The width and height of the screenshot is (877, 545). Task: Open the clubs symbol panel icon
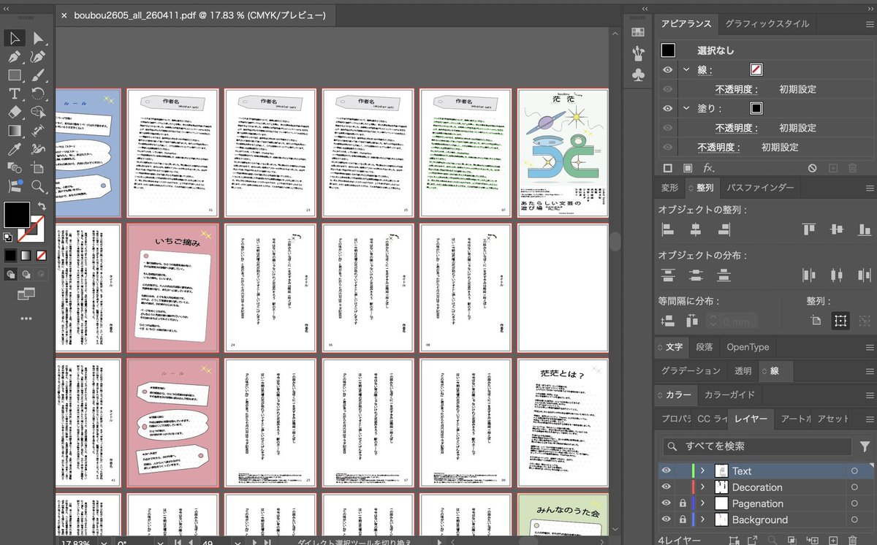tap(637, 75)
